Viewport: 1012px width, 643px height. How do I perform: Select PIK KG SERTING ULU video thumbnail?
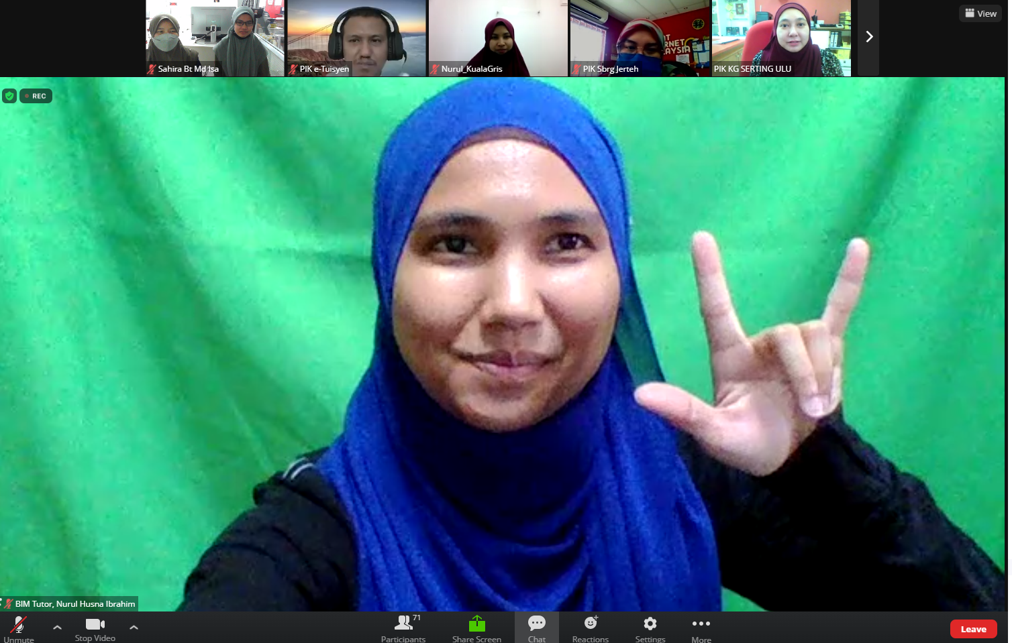(x=781, y=38)
